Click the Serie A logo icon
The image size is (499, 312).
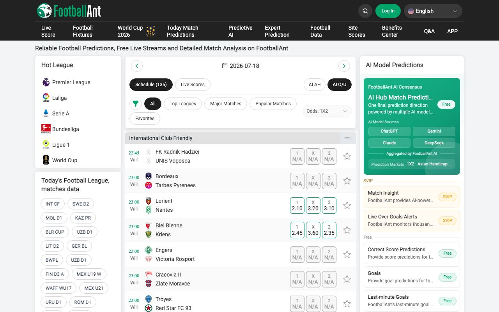(46, 113)
